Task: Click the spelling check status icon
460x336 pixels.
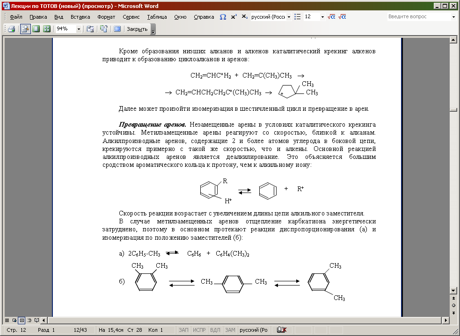Action: coord(281,330)
